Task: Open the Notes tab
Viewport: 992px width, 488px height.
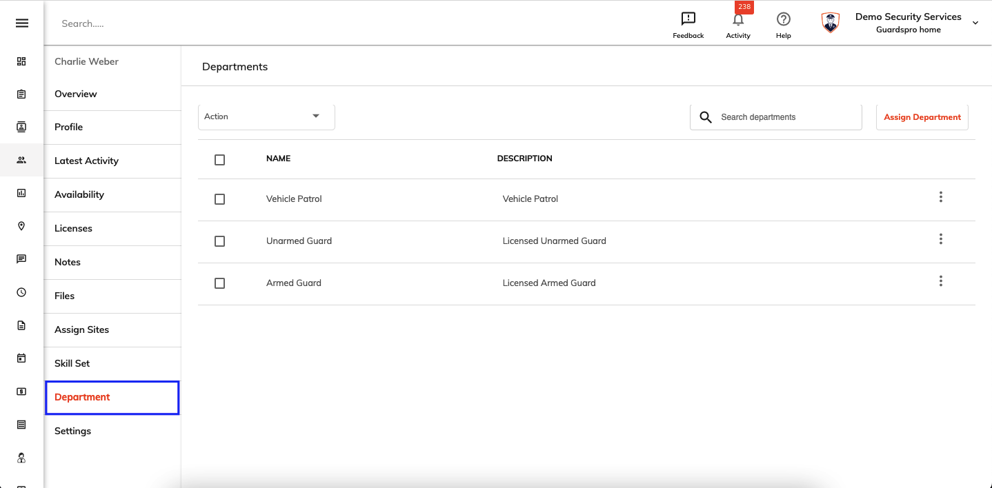Action: (112, 262)
